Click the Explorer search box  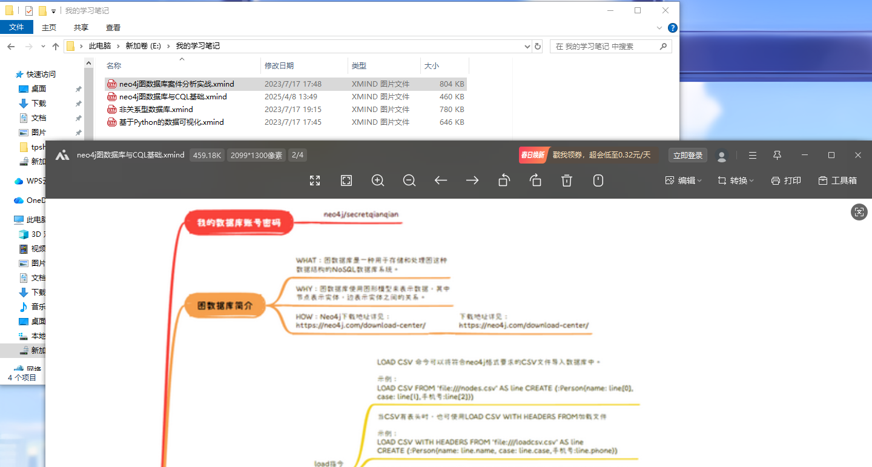[x=611, y=46]
